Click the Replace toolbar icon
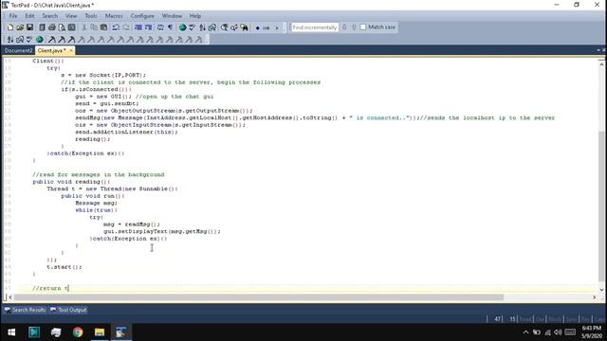 click(x=234, y=27)
